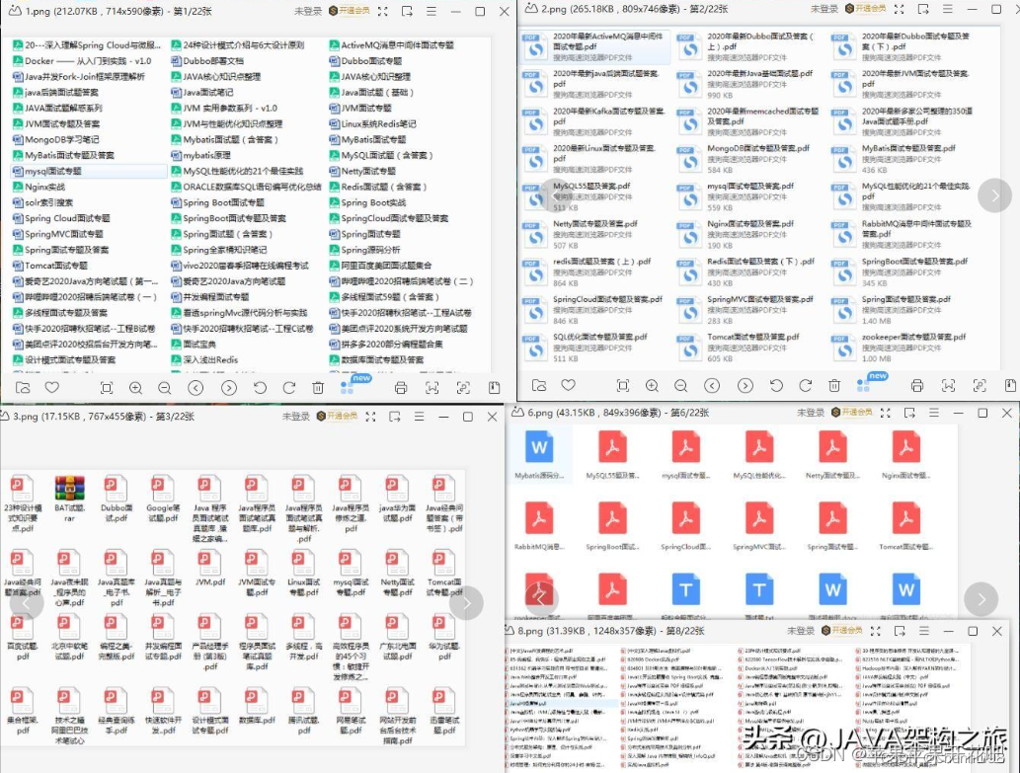Fit-to-window icon in 1.png window toolbar
The image size is (1020, 773).
tap(107, 388)
